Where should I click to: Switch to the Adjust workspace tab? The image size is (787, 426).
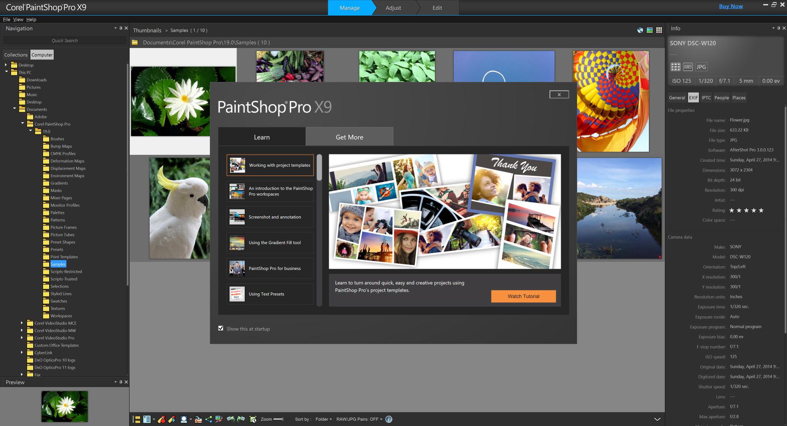click(x=393, y=8)
